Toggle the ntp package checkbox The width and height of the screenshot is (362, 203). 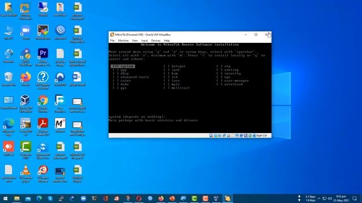point(219,66)
